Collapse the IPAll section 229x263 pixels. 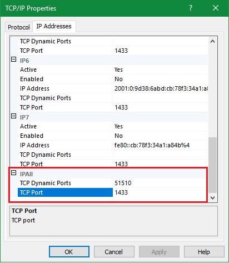[14, 173]
